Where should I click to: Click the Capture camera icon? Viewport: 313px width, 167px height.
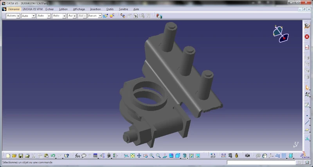click(x=247, y=156)
